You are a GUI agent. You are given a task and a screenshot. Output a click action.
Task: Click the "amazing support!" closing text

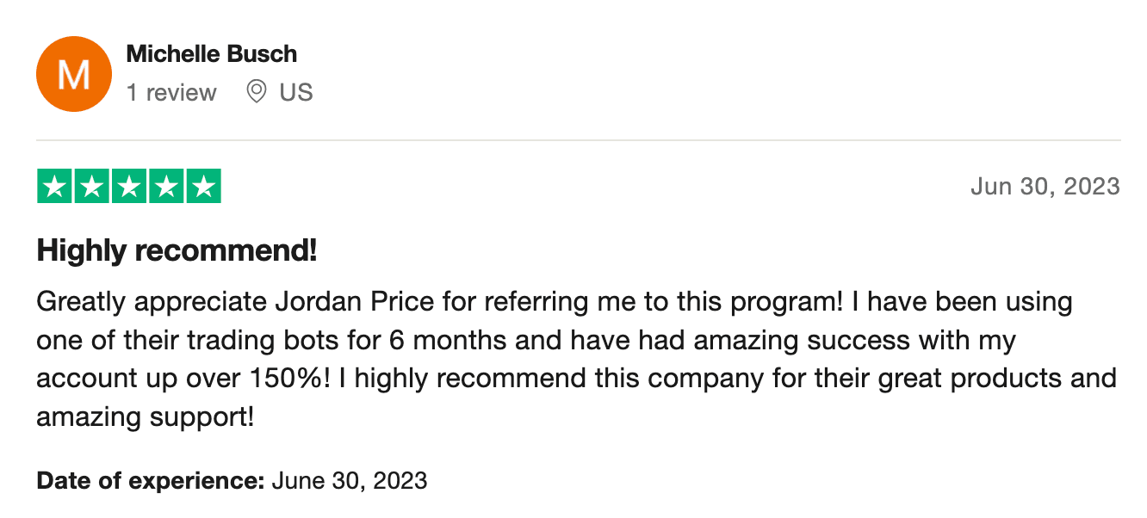click(145, 416)
